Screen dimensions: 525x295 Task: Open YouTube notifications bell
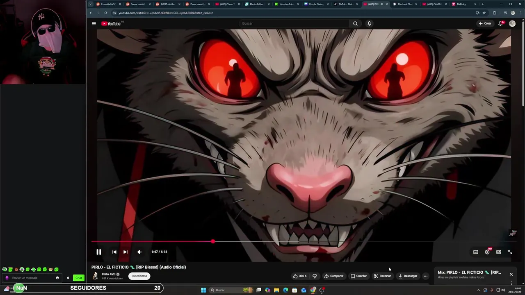[500, 23]
